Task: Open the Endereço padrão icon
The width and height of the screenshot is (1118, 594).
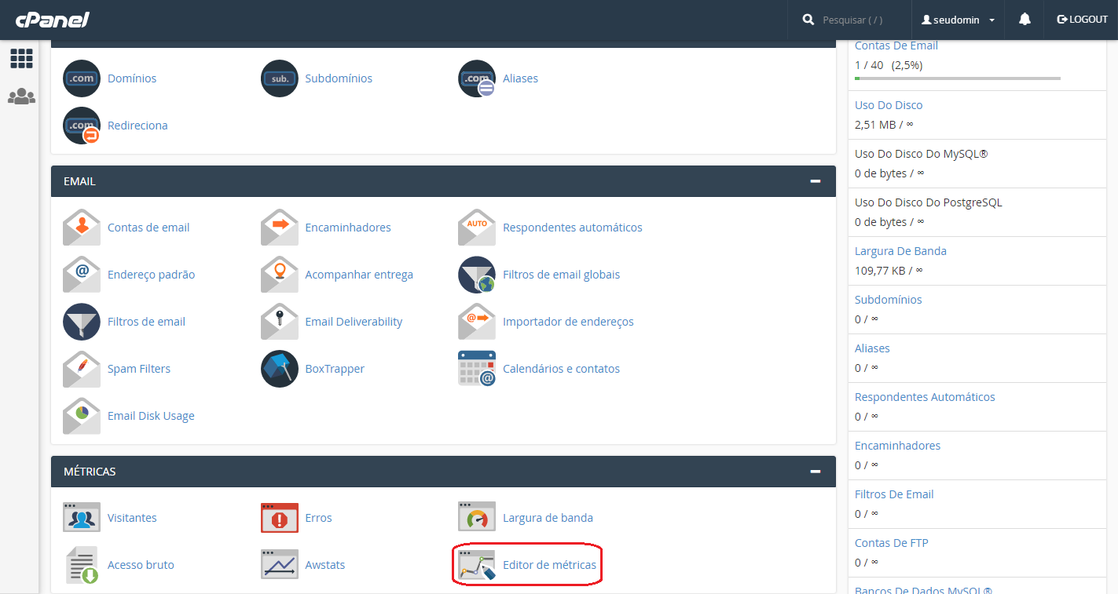Action: pos(82,275)
